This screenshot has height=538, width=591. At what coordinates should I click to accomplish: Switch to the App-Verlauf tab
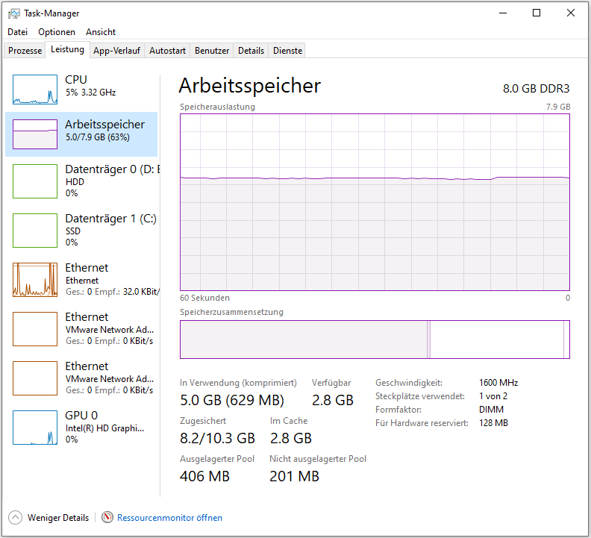coord(116,51)
